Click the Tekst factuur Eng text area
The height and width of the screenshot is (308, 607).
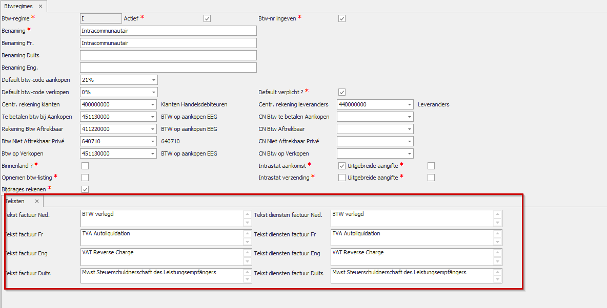(161, 257)
